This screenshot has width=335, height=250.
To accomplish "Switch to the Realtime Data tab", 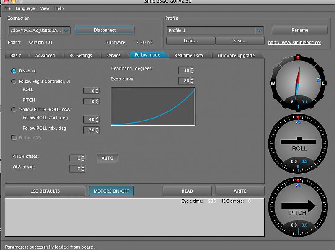I will tap(189, 55).
